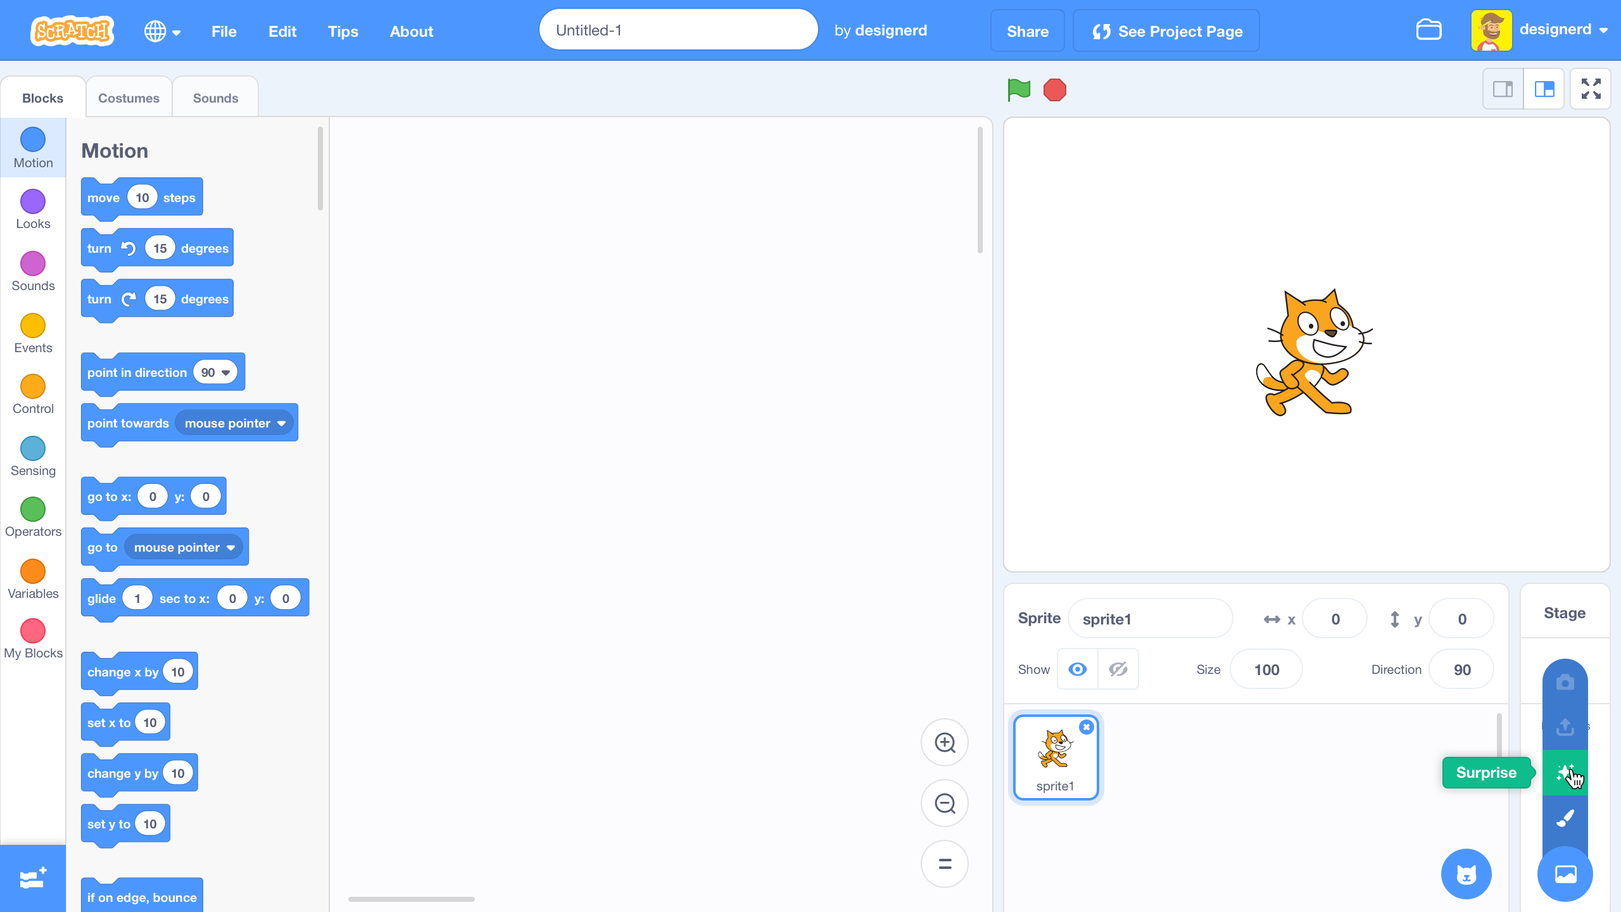Viewport: 1621px width, 912px height.
Task: Select the Sounds block category
Action: pyautogui.click(x=33, y=272)
